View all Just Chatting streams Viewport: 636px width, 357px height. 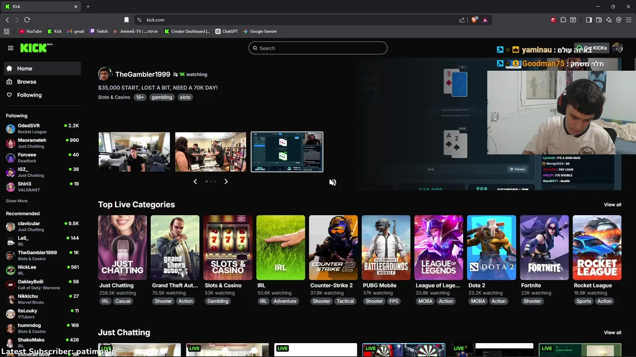(x=612, y=333)
